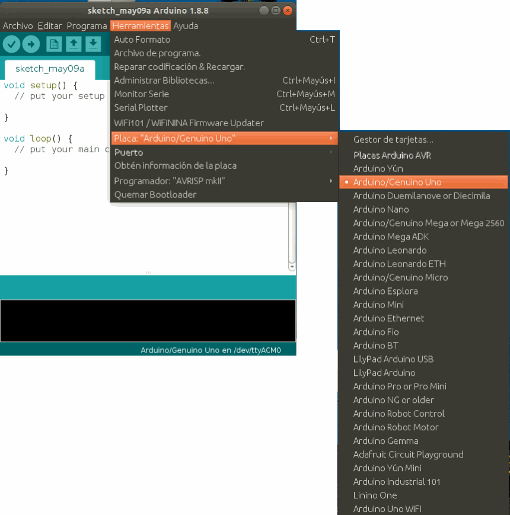
Task: Select board Arduino Industrial 101
Action: coord(423,482)
